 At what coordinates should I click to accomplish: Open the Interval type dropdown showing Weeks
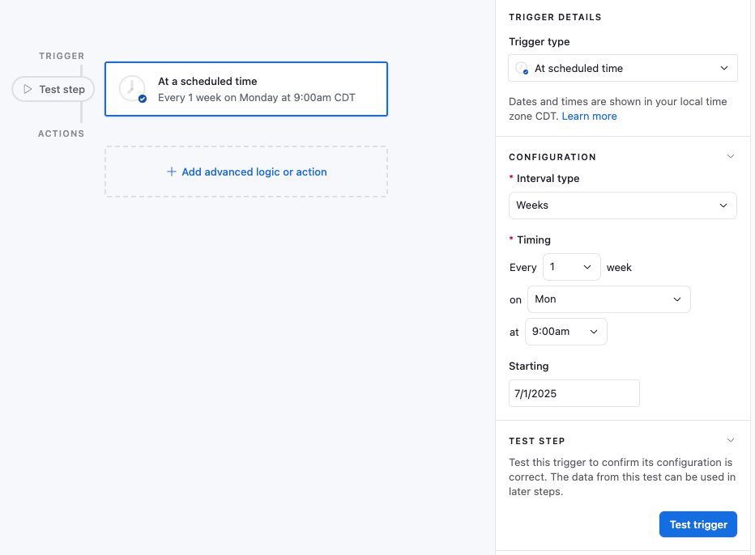(622, 205)
